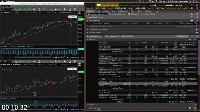
Task: Open patterns icon right of GOOGL chart header
Action: pyautogui.click(x=79, y=64)
